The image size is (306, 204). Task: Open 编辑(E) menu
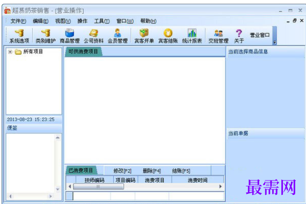(x=41, y=21)
